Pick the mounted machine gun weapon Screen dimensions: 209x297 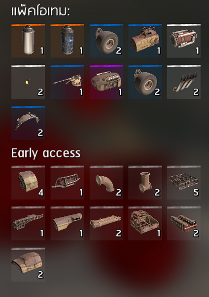68,82
